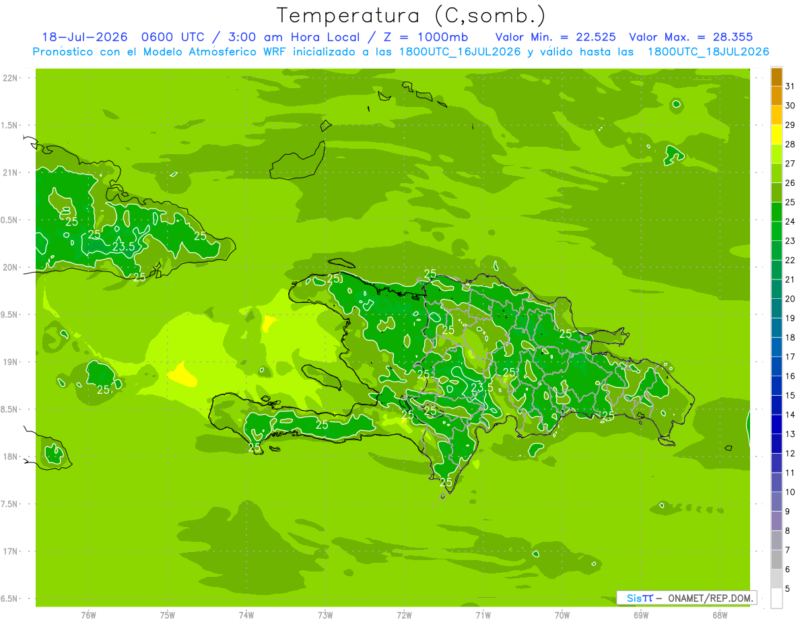The image size is (808, 624).
Task: Click the "31" label on the color scale
Action: coord(790,86)
